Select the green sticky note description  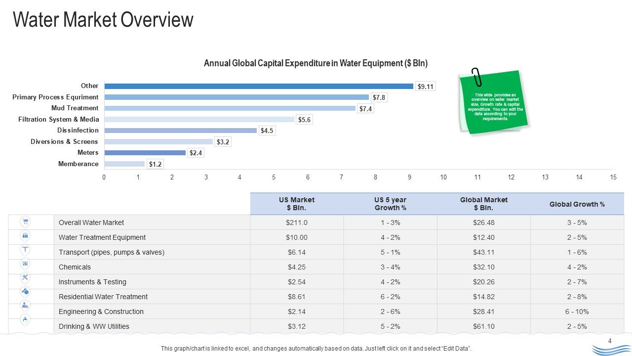(x=495, y=102)
